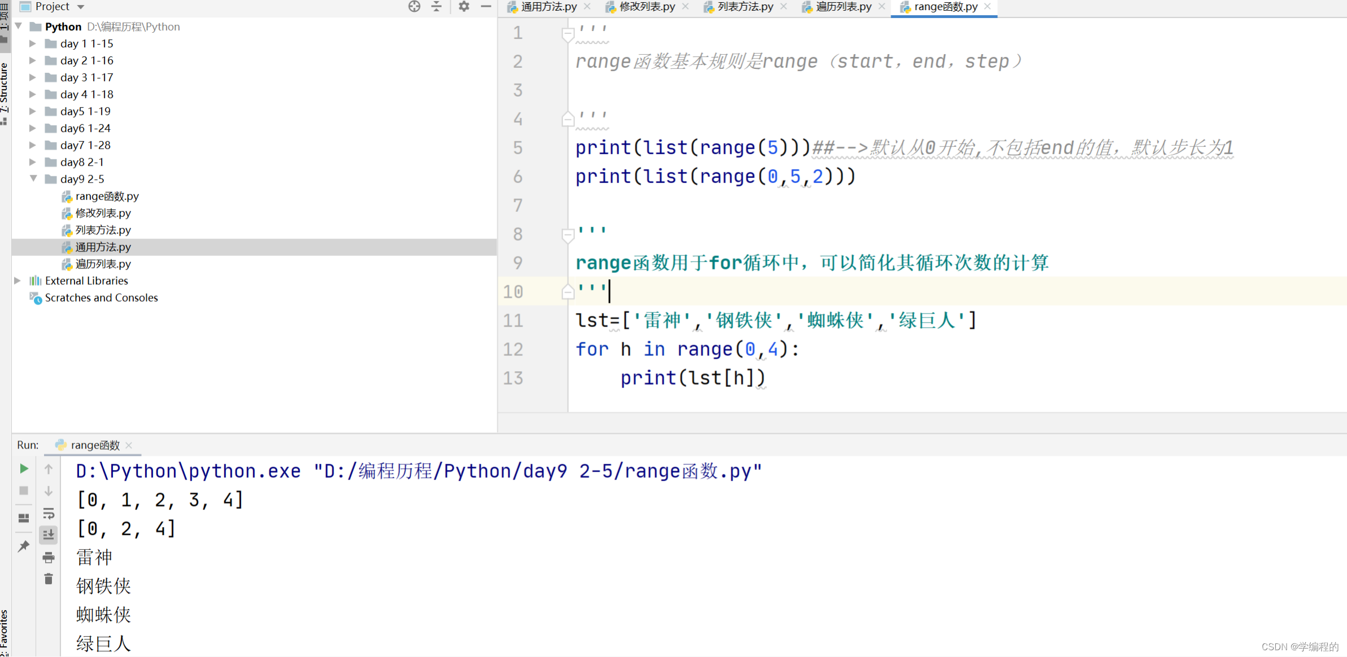
Task: Expand the day5 1-19 folder
Action: (x=33, y=111)
